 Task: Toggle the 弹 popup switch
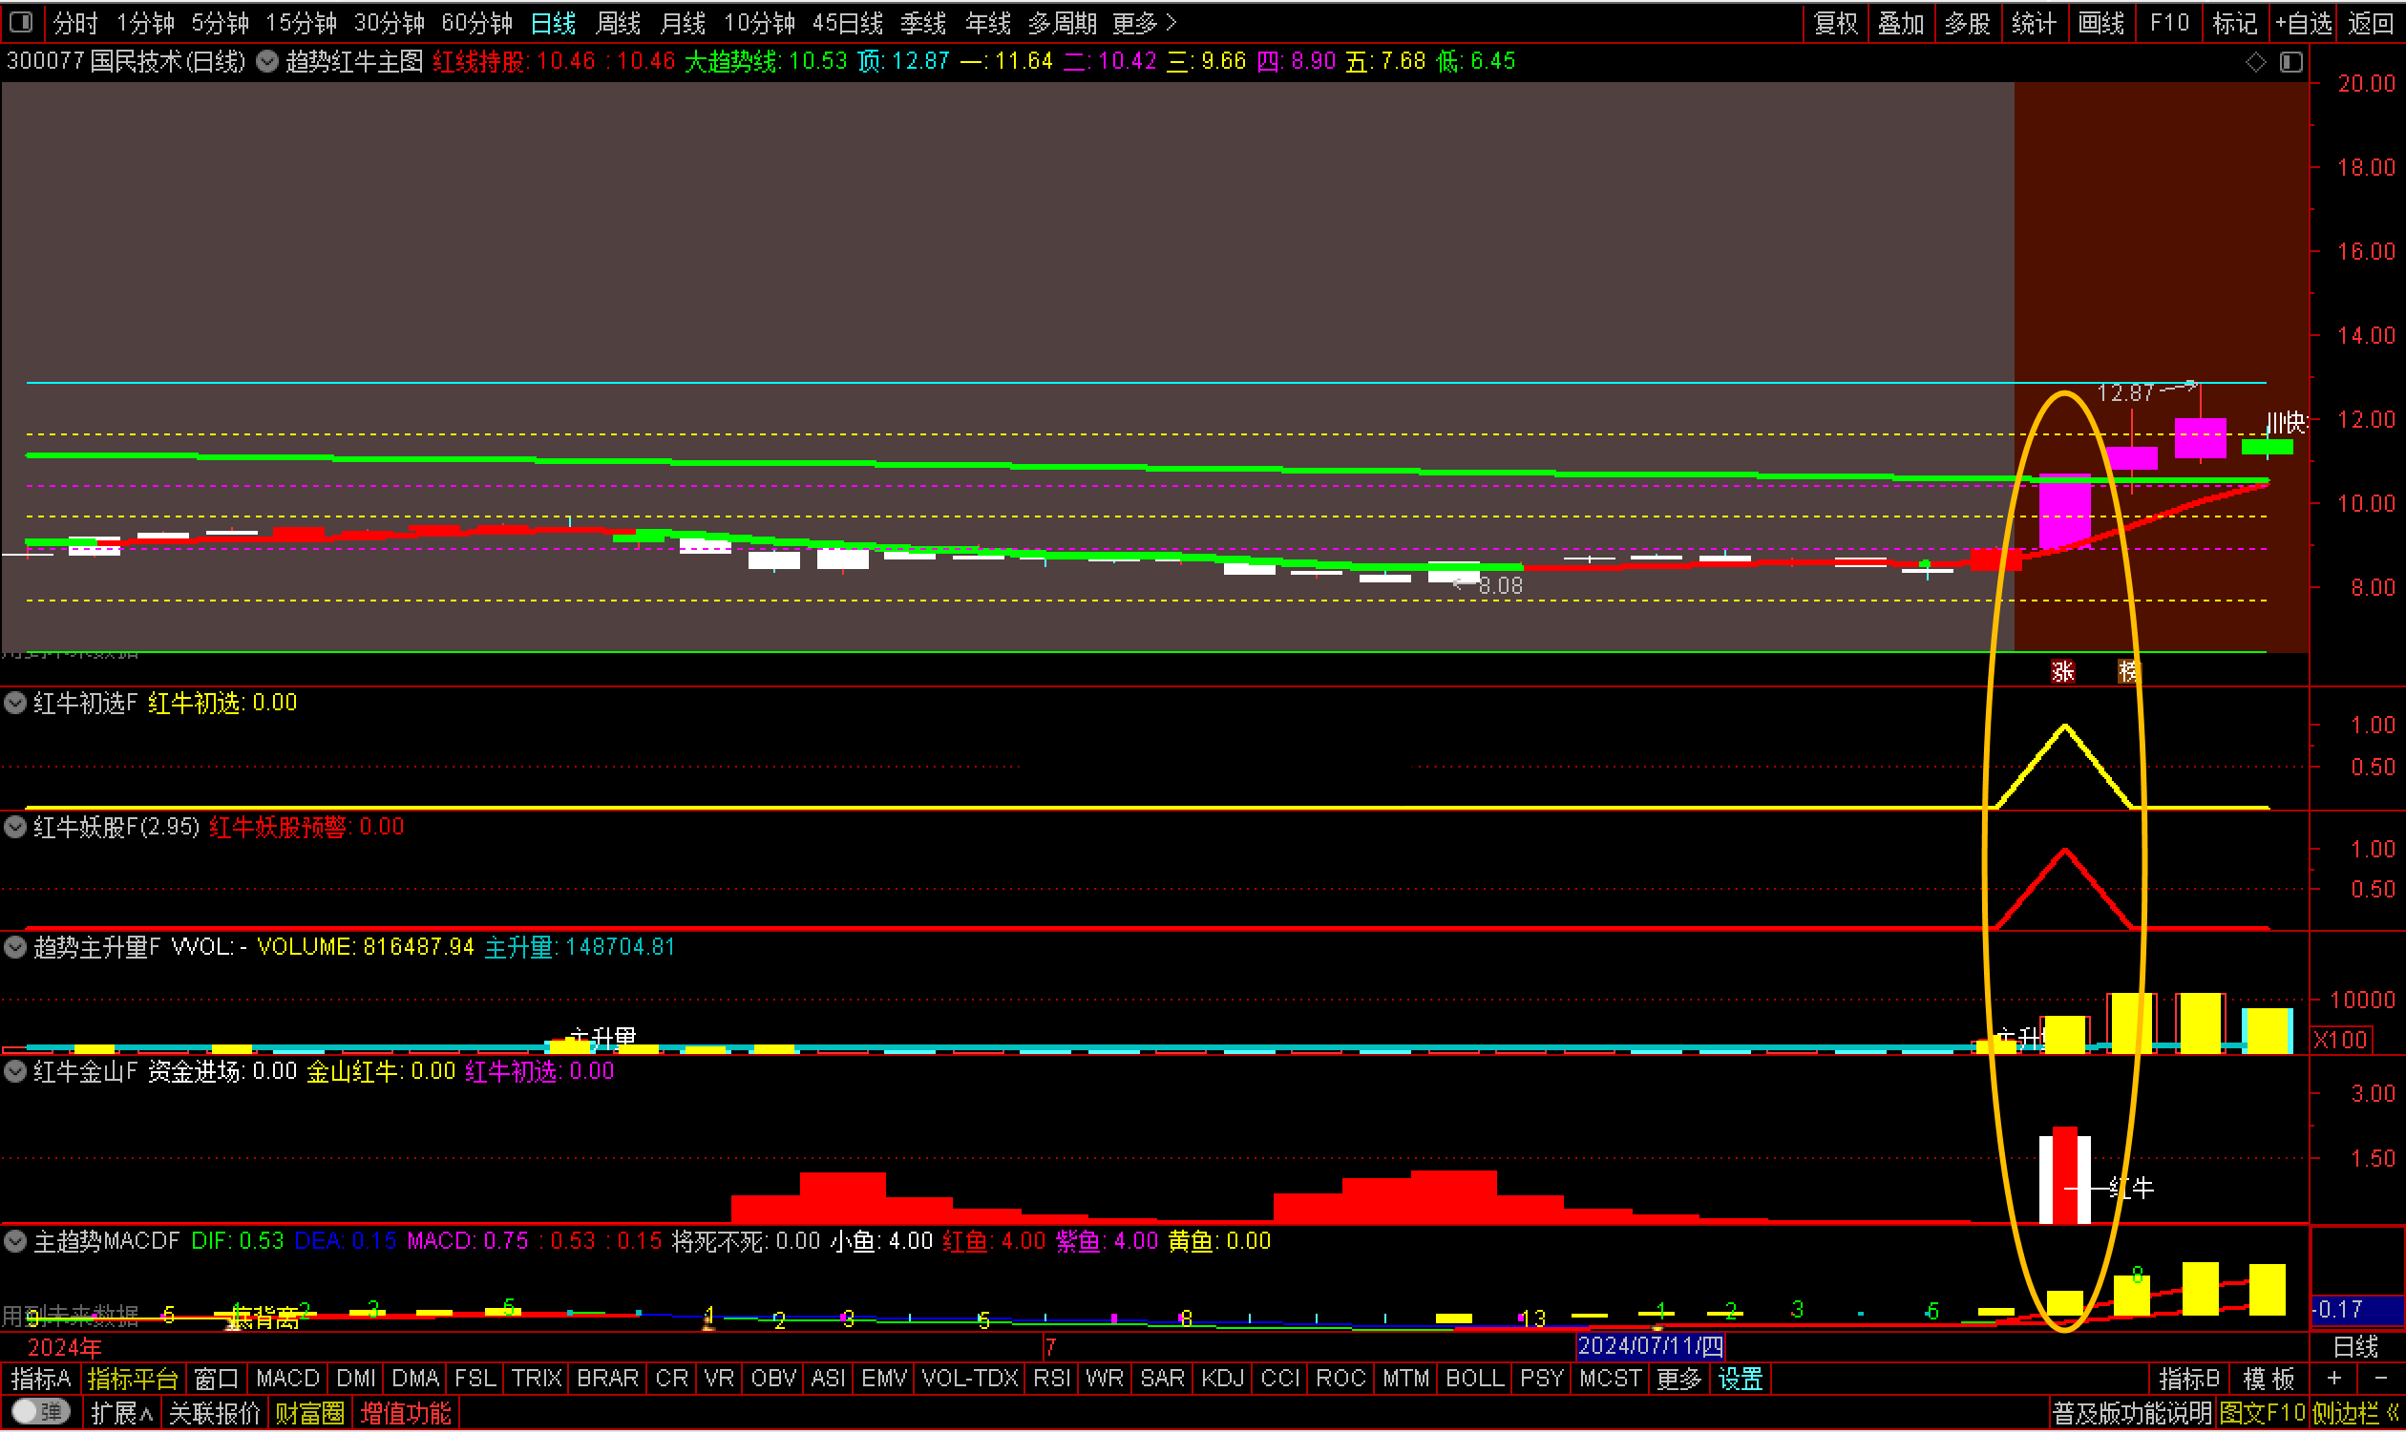pyautogui.click(x=41, y=1413)
